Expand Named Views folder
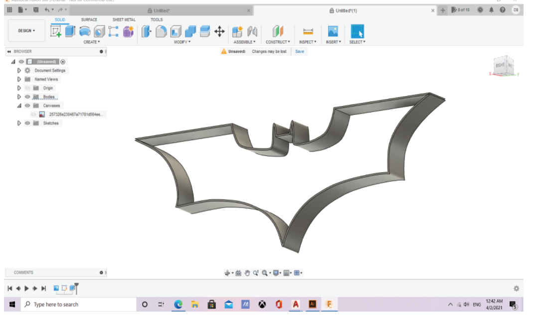The image size is (535, 323). pos(19,80)
